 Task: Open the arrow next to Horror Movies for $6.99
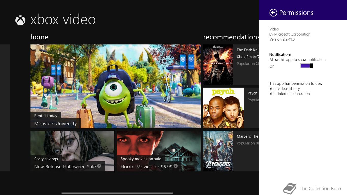click(176, 166)
